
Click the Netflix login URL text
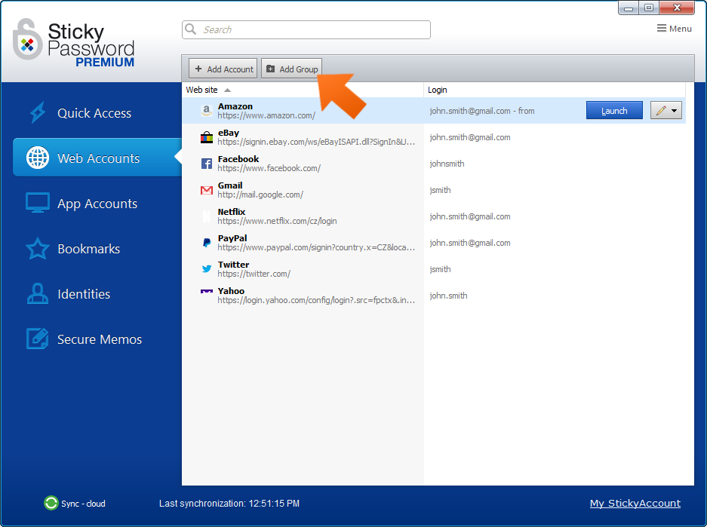pos(277,221)
